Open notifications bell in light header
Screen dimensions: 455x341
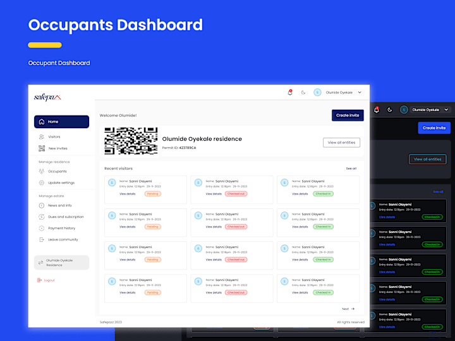pyautogui.click(x=290, y=92)
